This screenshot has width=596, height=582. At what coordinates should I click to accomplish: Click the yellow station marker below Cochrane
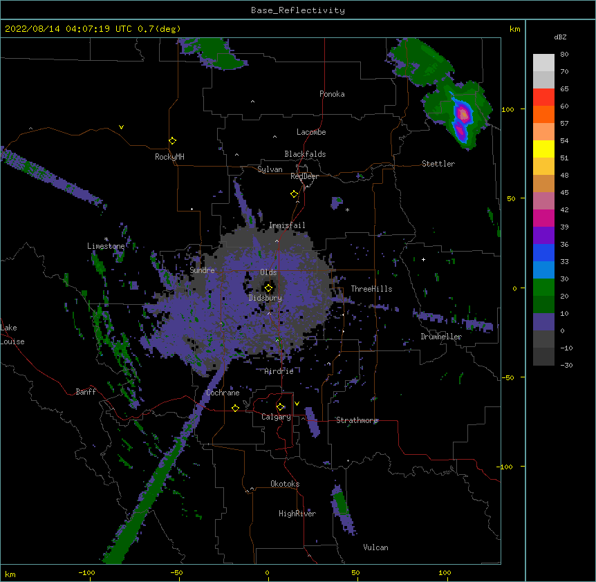click(x=235, y=408)
